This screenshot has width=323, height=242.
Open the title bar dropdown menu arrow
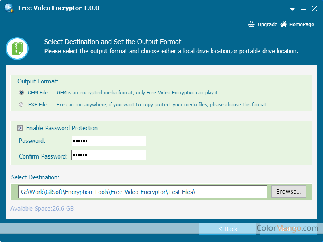pos(293,8)
